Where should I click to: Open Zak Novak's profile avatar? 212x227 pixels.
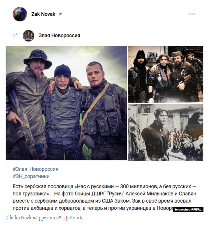point(20,14)
